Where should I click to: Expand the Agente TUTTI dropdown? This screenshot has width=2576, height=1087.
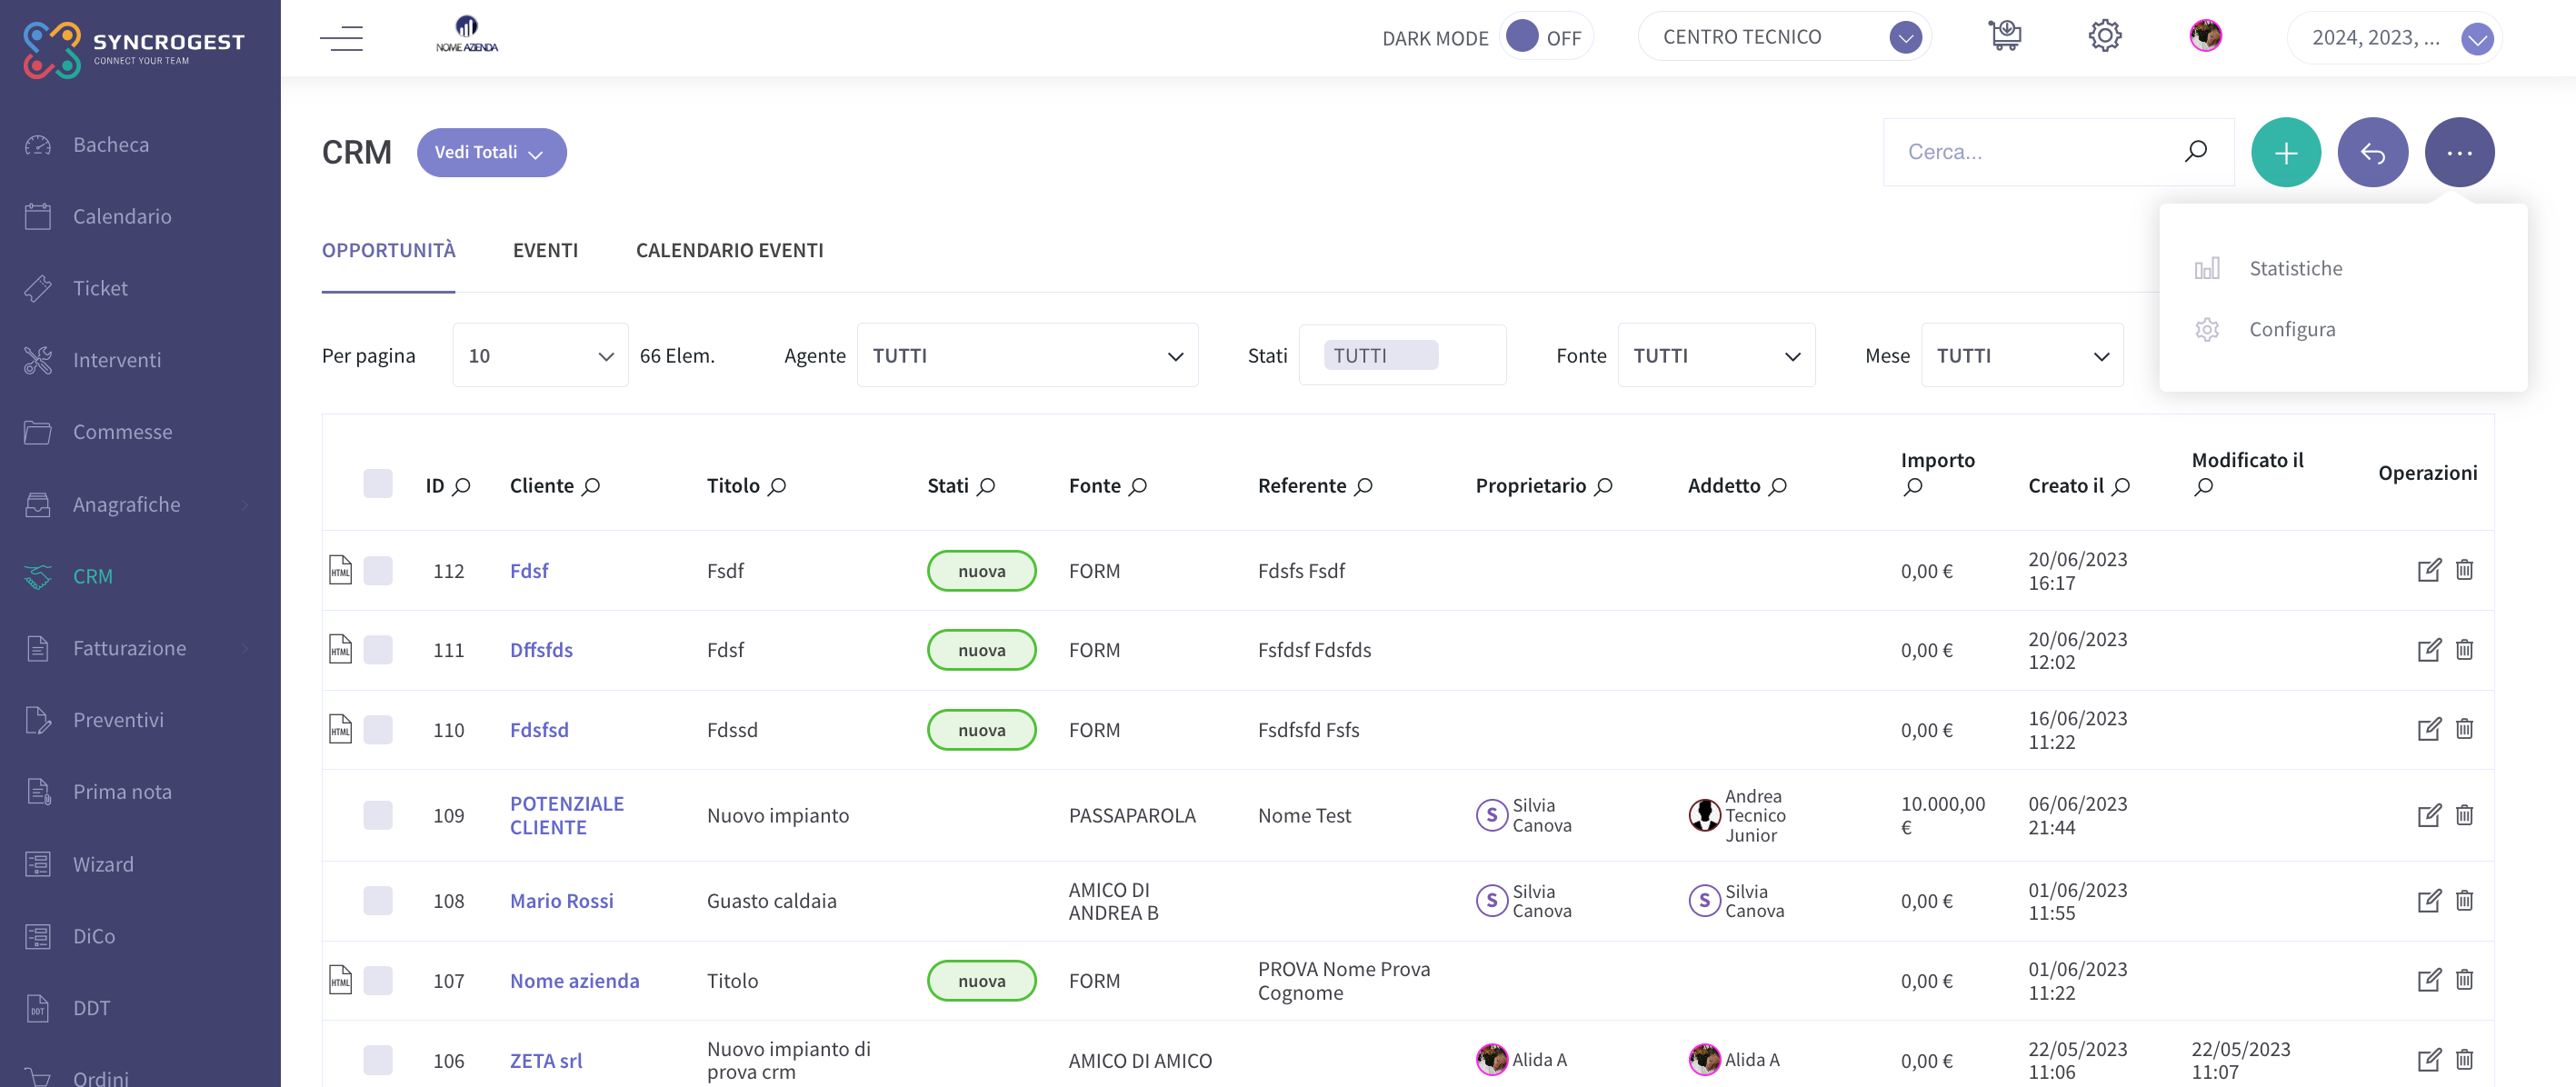point(1027,355)
